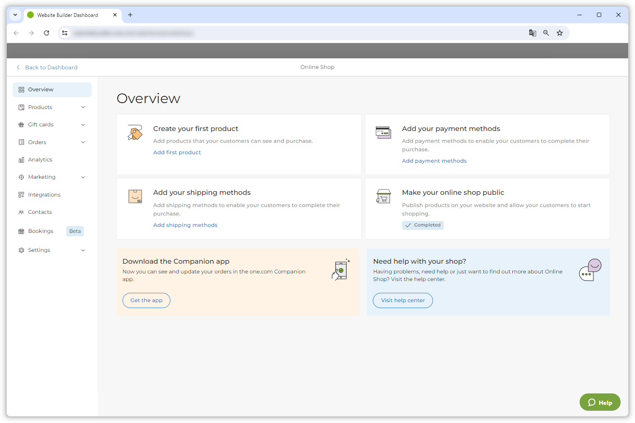The width and height of the screenshot is (635, 423).
Task: Click the Bookings calendar icon
Action: [21, 231]
